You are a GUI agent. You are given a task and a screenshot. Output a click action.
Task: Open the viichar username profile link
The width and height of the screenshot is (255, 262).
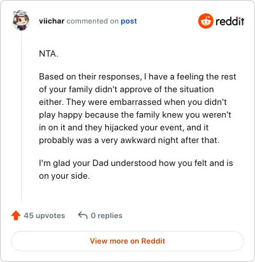(x=52, y=21)
